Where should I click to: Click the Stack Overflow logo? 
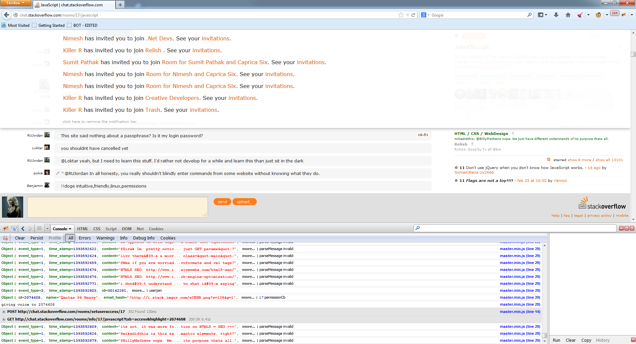pos(602,203)
